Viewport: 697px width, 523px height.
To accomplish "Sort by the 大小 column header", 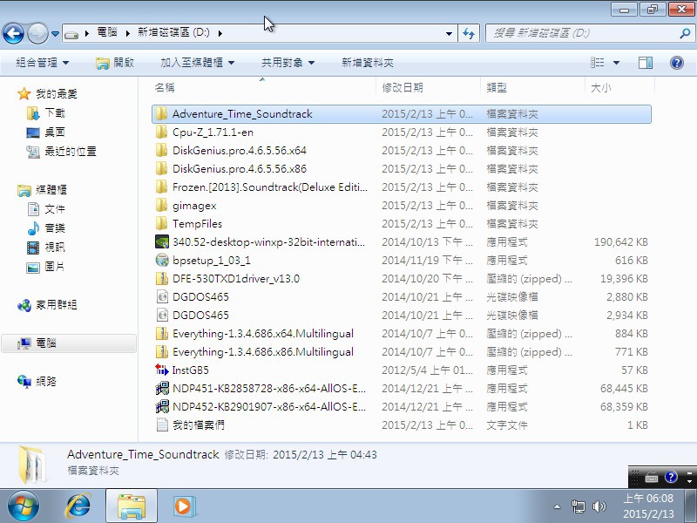I will pos(600,88).
